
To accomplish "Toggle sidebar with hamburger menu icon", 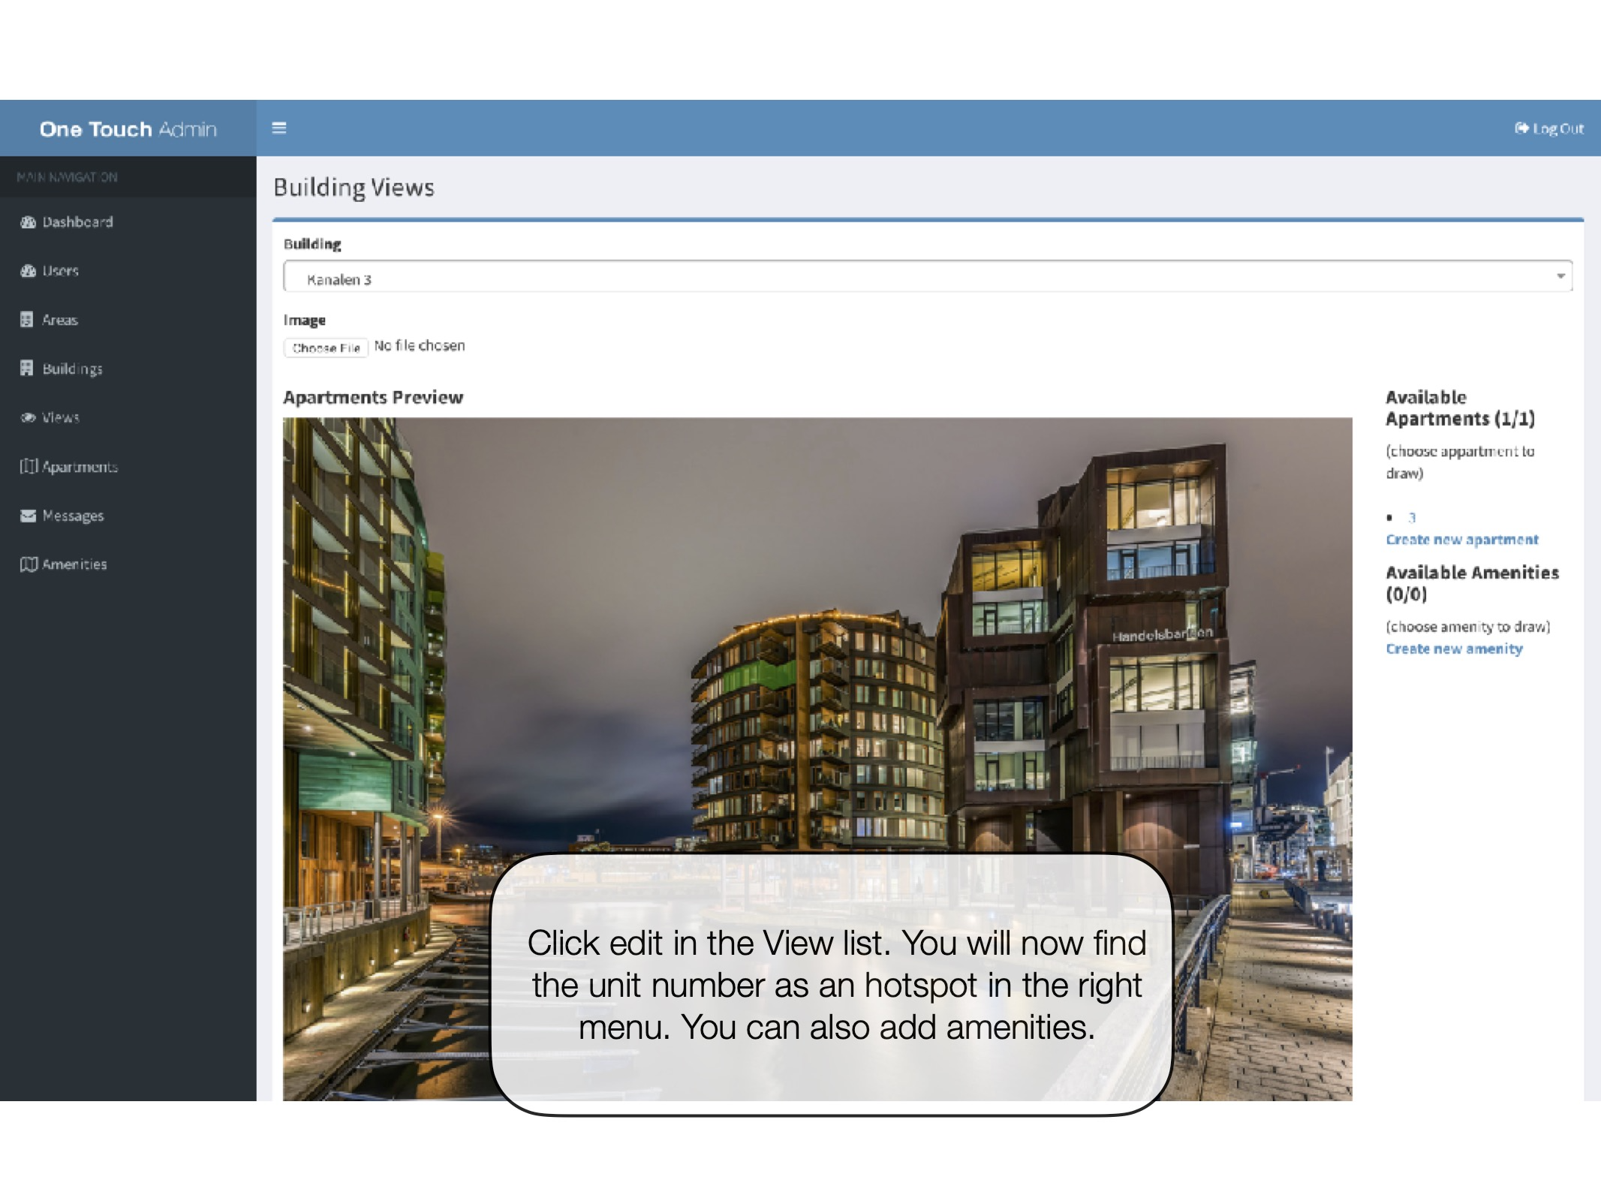I will 279,128.
